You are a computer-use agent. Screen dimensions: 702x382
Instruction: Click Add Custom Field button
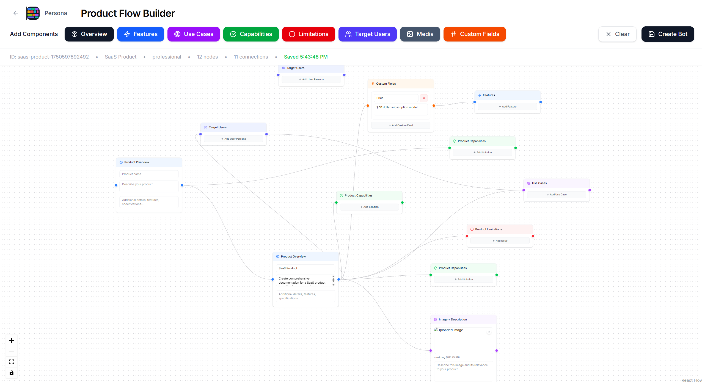401,125
